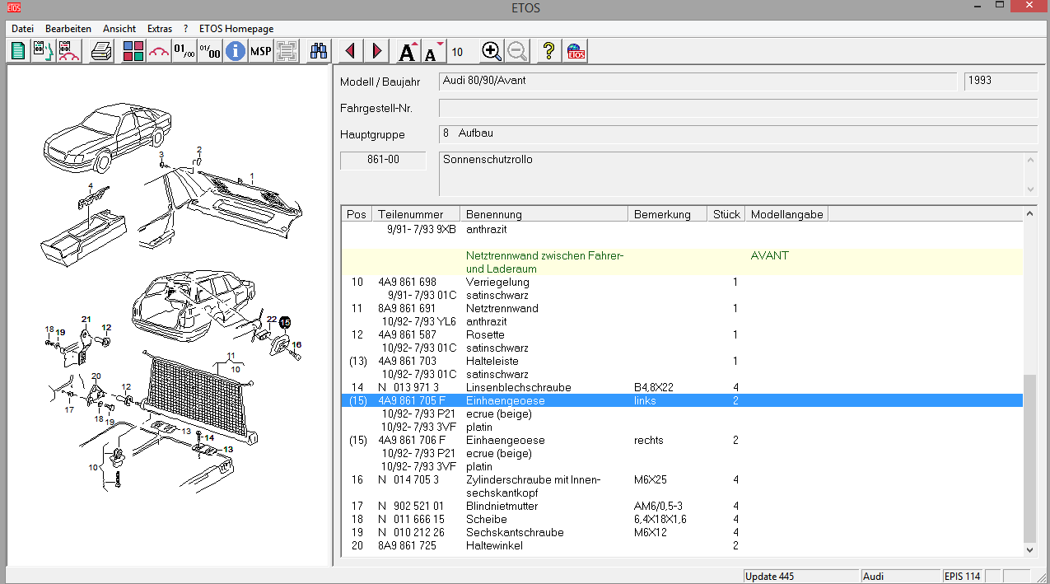Open search with the binoculars icon
Image resolution: width=1050 pixels, height=584 pixels.
click(x=318, y=51)
